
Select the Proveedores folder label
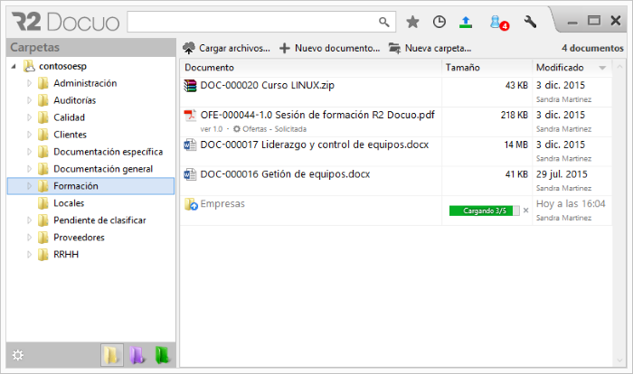pyautogui.click(x=79, y=238)
